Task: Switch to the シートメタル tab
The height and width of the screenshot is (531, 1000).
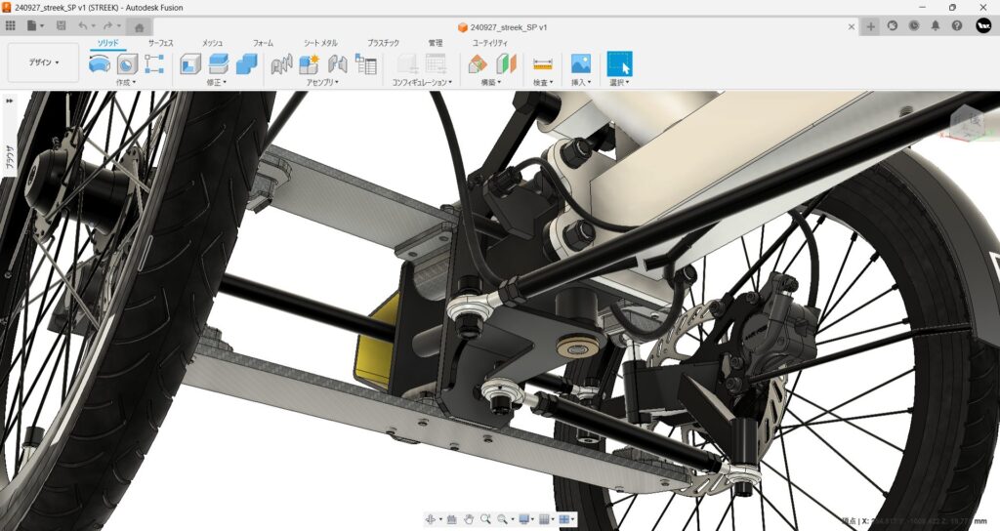Action: [x=320, y=43]
